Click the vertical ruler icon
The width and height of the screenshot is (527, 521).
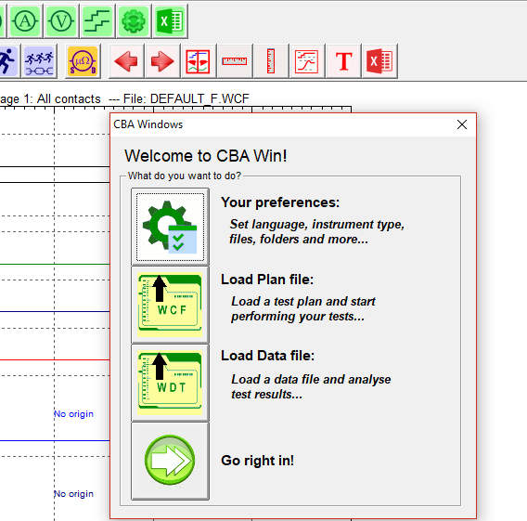tap(271, 61)
